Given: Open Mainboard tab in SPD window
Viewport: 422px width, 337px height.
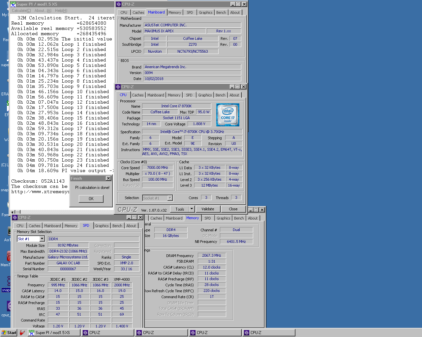Looking at the screenshot, I should tap(52, 226).
